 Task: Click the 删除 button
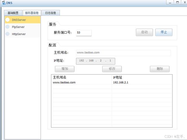pyautogui.click(x=160, y=69)
